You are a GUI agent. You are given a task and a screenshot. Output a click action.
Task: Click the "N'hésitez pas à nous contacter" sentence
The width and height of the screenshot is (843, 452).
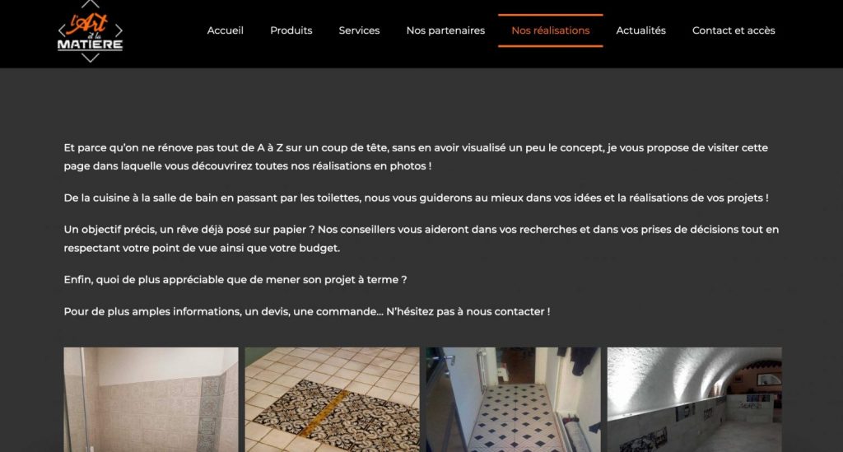click(468, 312)
